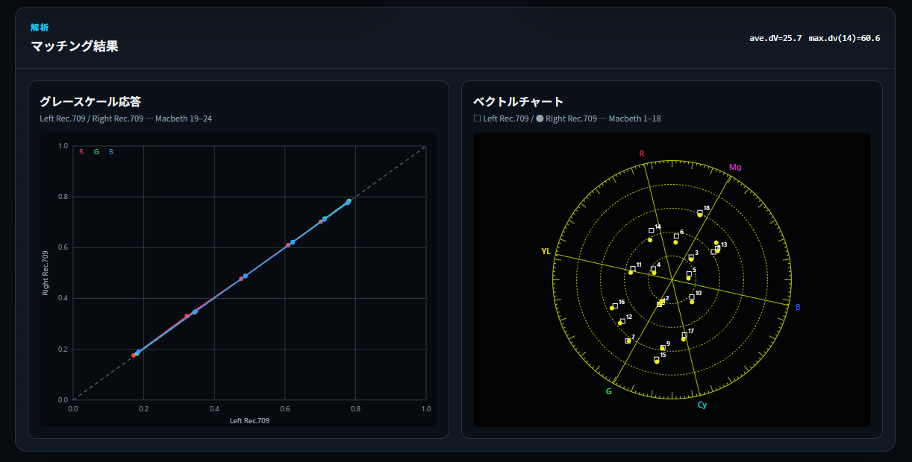
Task: Click the Mg axis label on vectorscope
Action: pos(736,167)
